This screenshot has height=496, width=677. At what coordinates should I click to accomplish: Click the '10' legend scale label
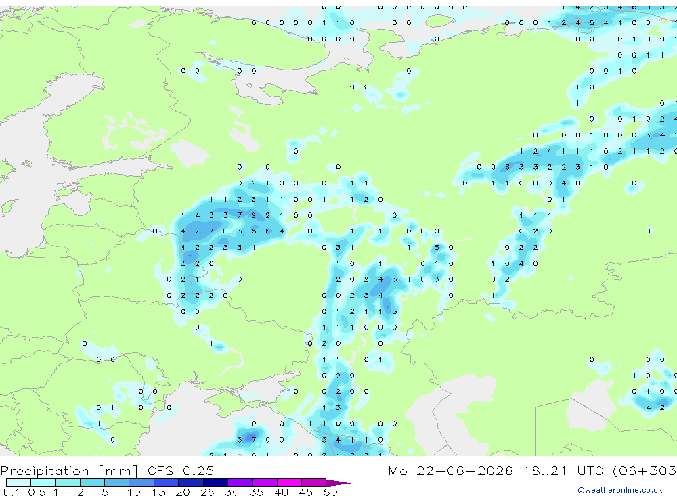click(133, 492)
